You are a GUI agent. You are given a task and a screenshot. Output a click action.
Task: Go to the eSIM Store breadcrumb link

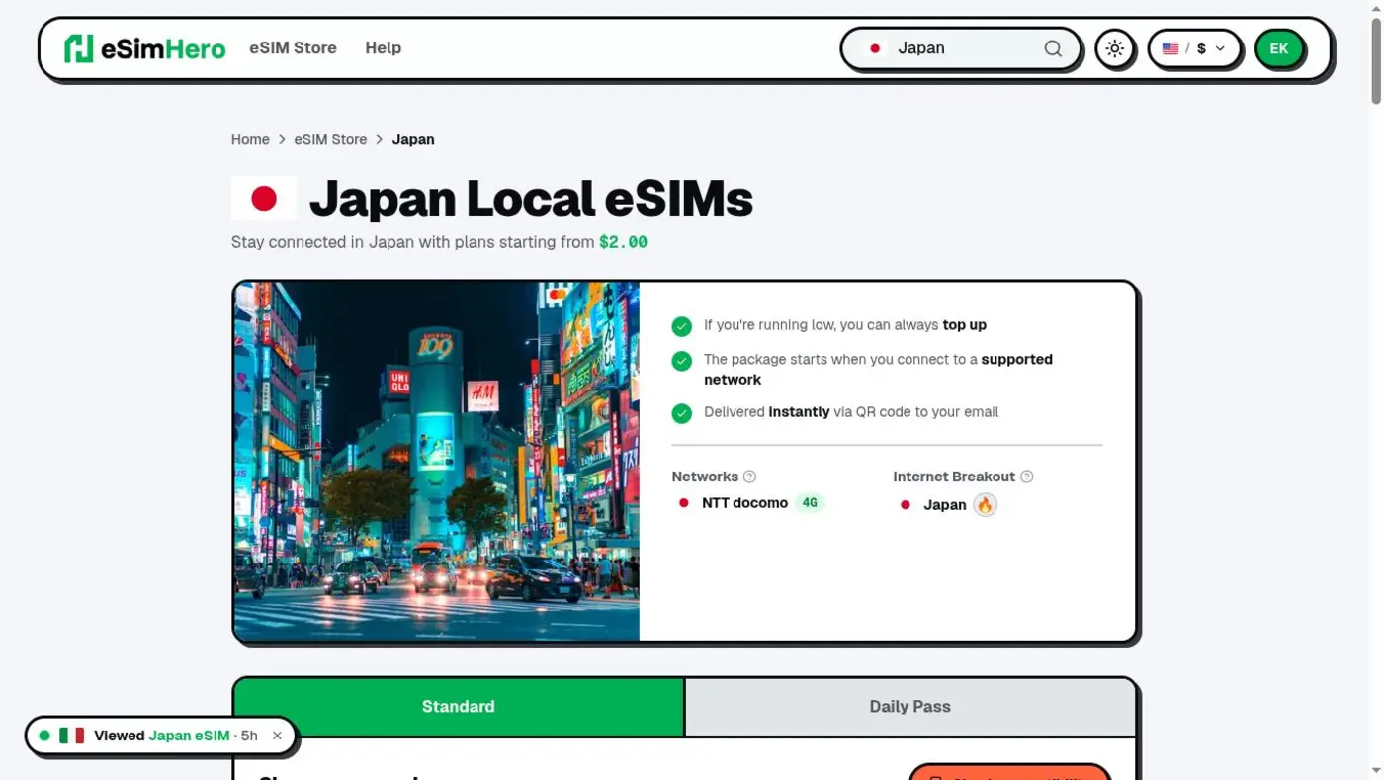point(330,139)
